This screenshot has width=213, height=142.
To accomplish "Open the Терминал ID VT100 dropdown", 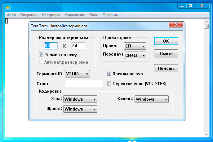I will (78, 74).
